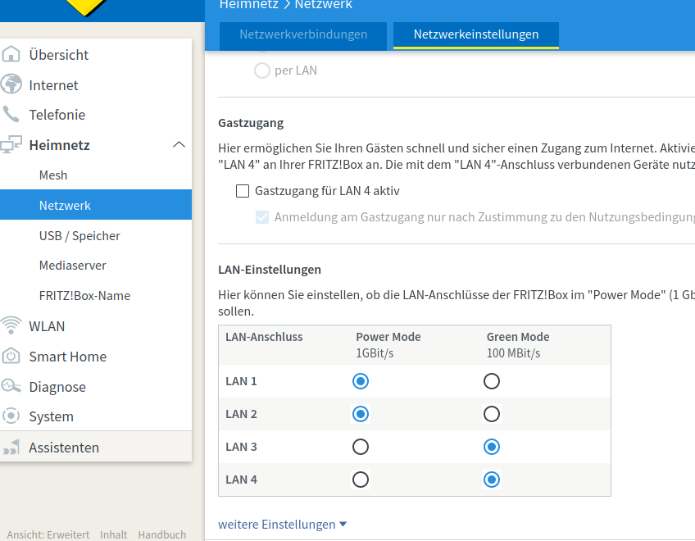Expand weitere Einstellungen section
The image size is (695, 541).
coord(282,524)
